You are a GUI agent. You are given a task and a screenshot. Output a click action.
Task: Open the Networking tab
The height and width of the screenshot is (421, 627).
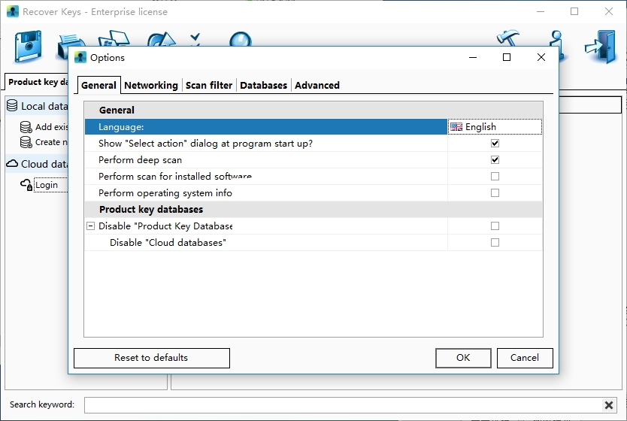(151, 85)
